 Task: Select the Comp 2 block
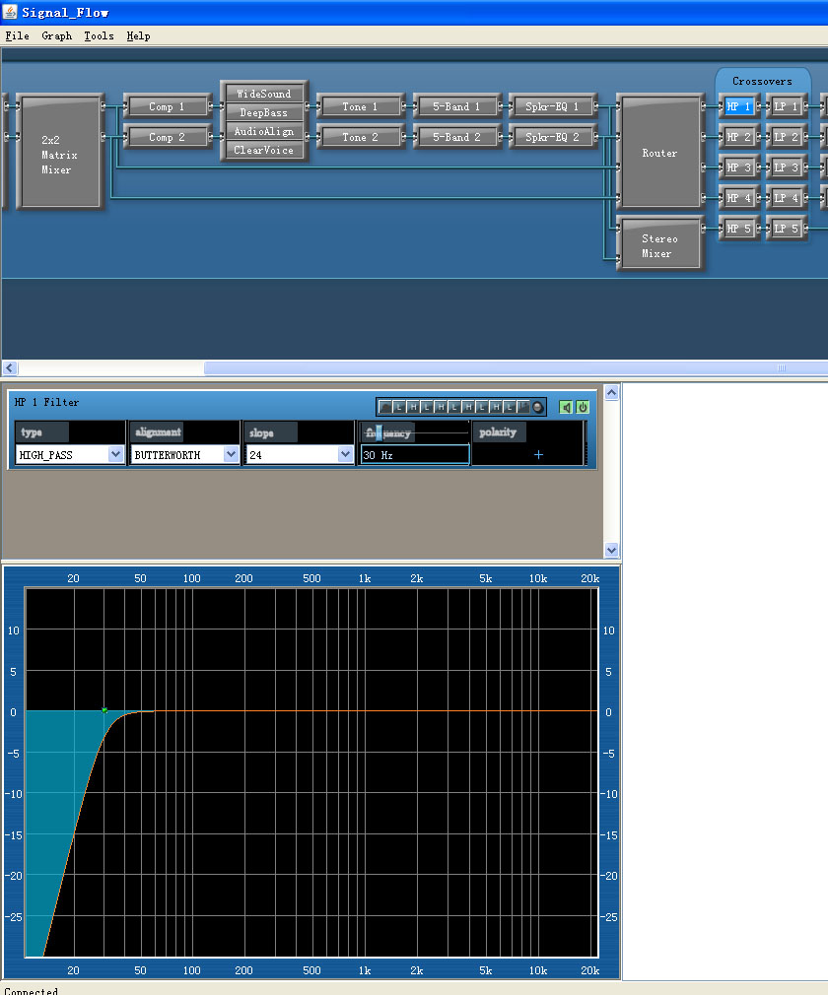167,137
